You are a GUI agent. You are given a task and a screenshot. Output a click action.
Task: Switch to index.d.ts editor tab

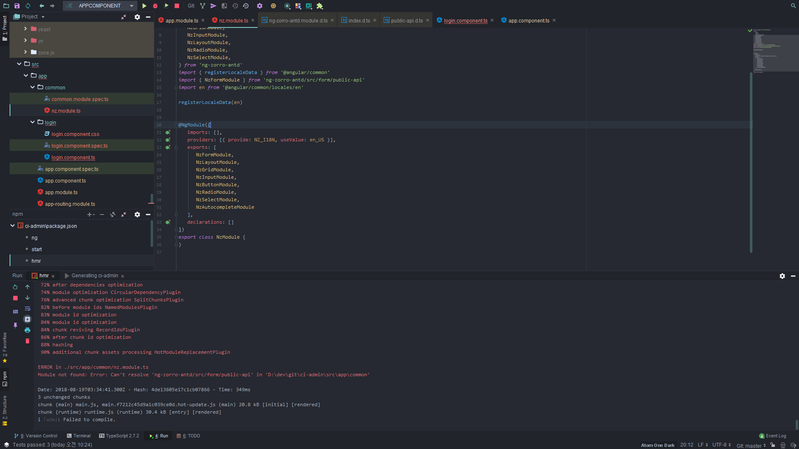click(x=359, y=20)
